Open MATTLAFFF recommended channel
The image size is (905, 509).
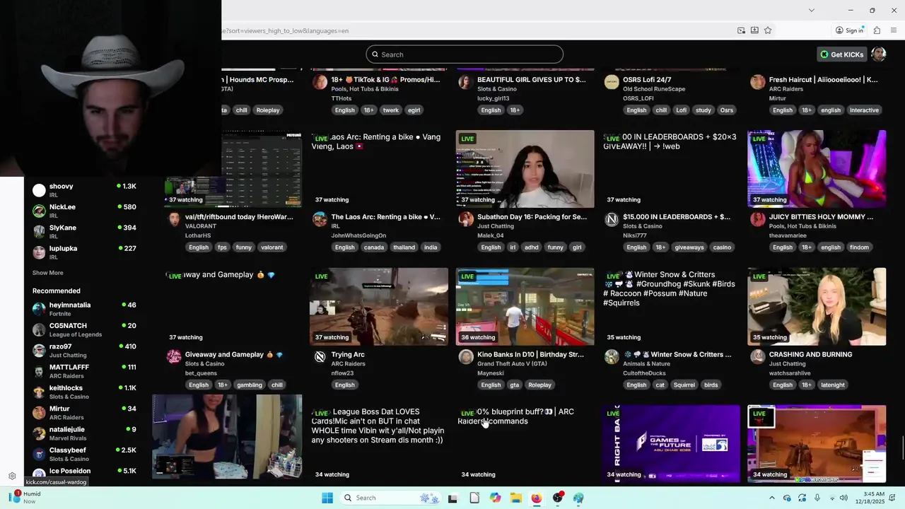[x=84, y=371]
